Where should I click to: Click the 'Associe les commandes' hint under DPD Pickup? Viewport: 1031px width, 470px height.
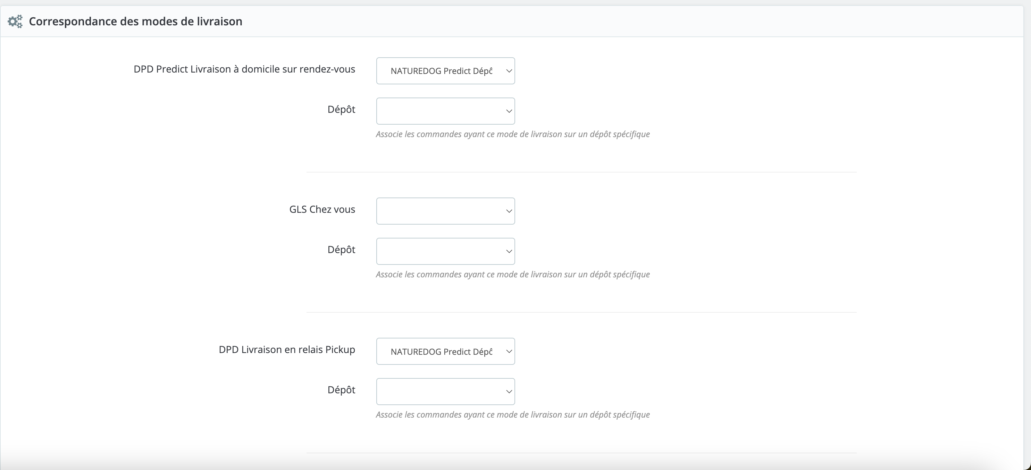513,414
